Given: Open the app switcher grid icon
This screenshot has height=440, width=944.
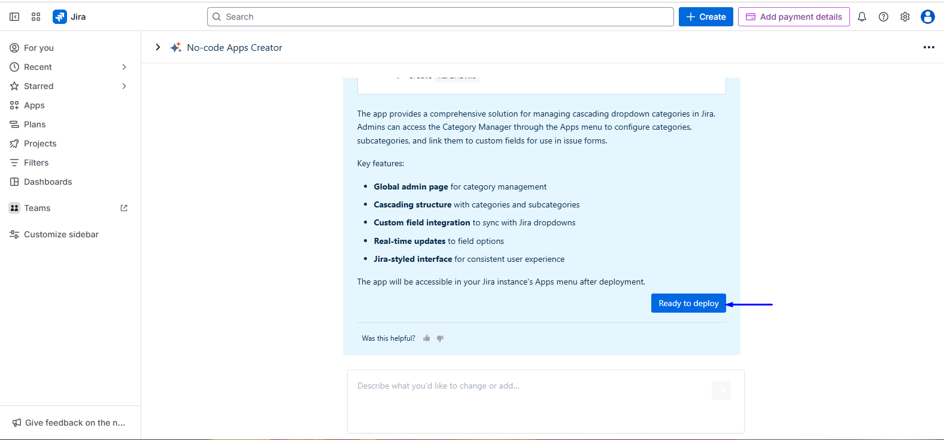Looking at the screenshot, I should click(36, 17).
